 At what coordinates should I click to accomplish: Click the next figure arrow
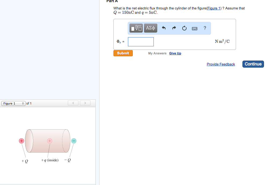(x=85, y=103)
